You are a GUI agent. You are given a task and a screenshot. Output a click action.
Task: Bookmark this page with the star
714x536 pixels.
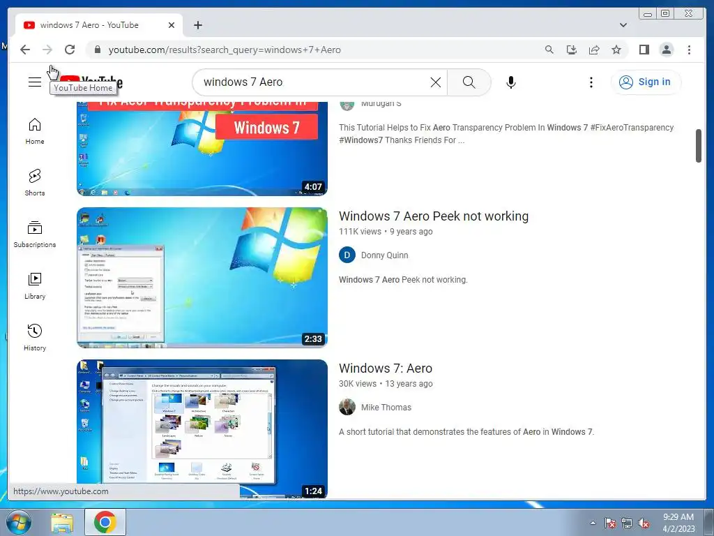click(x=616, y=50)
